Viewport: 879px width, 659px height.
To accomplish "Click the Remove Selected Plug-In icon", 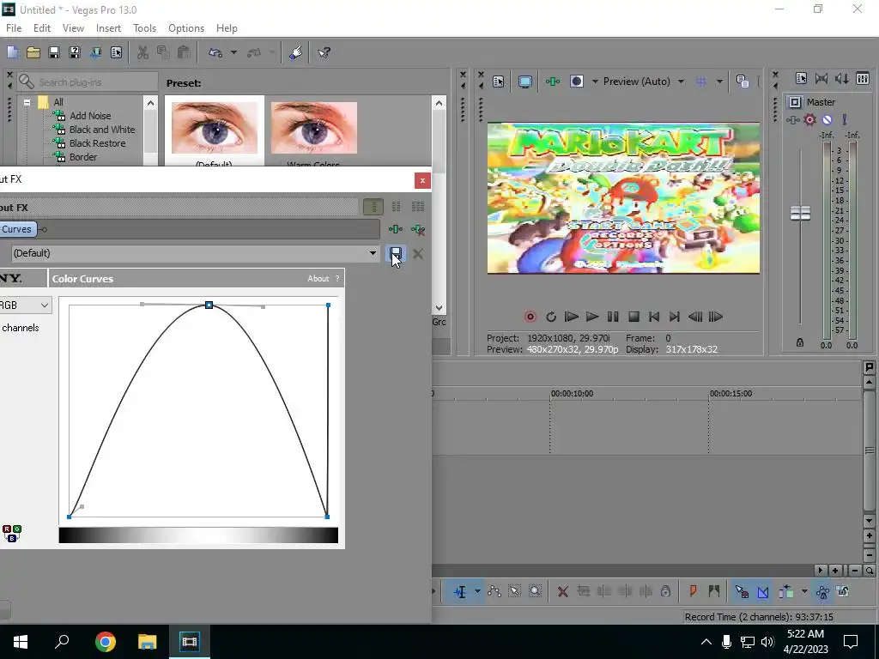I will (x=418, y=229).
